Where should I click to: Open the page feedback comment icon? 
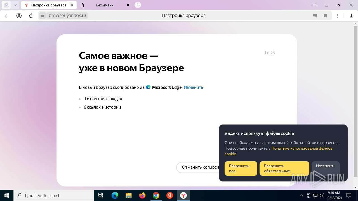pos(315,16)
